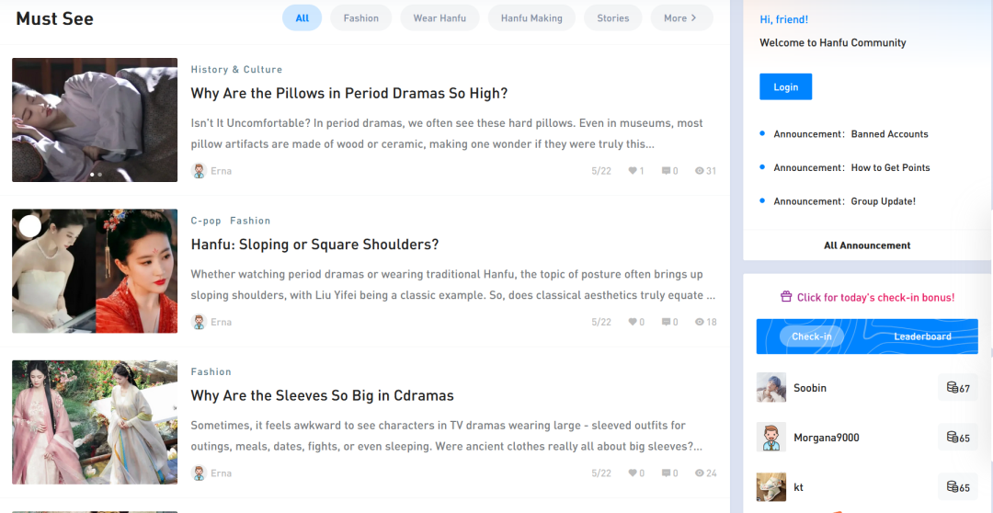Open Morgana9000's avatar in the leaderboard
993x513 pixels.
tap(771, 438)
